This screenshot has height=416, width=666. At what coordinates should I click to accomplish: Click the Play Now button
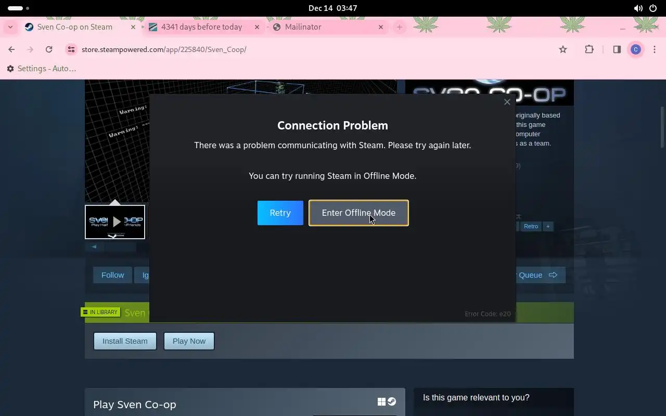click(189, 341)
